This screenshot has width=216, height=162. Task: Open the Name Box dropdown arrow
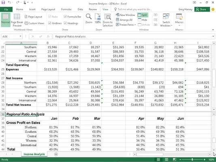point(20,36)
